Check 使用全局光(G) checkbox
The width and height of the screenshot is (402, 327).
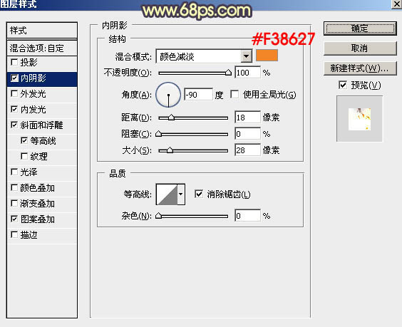pyautogui.click(x=234, y=94)
